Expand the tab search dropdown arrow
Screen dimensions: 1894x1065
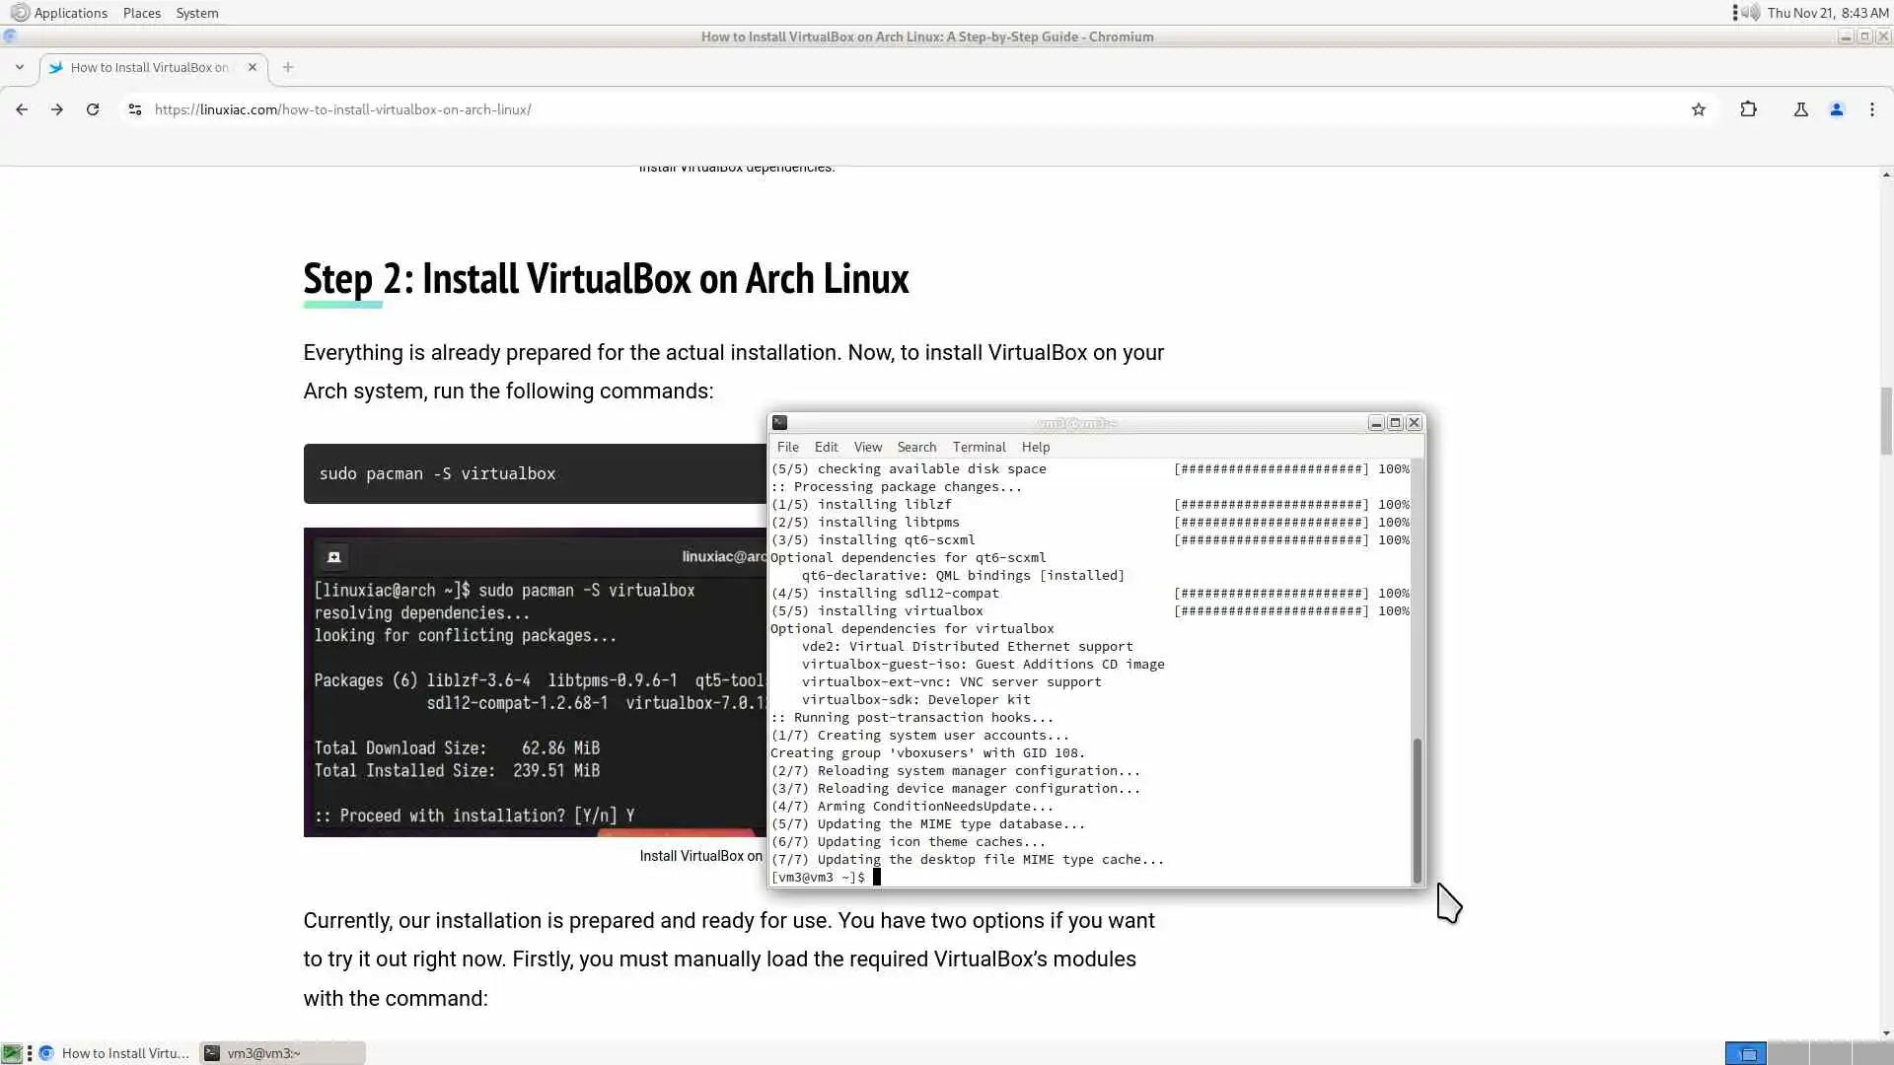[19, 67]
